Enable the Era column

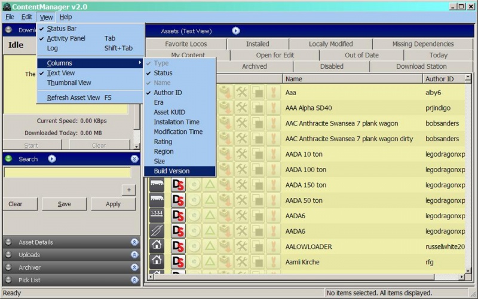coord(180,102)
